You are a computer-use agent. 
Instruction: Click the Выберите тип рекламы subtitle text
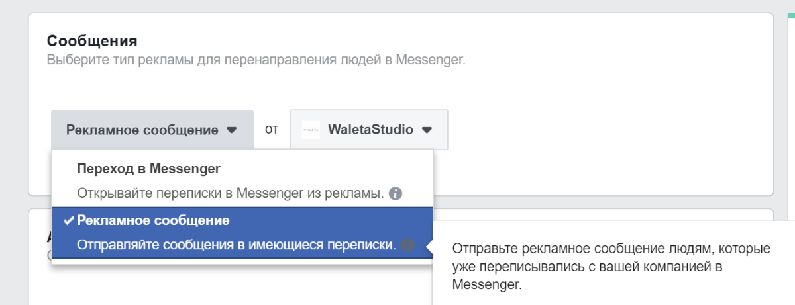click(256, 60)
